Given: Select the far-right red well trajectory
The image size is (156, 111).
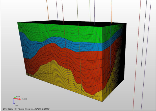Looking at the screenshot, I should (x=137, y=55).
